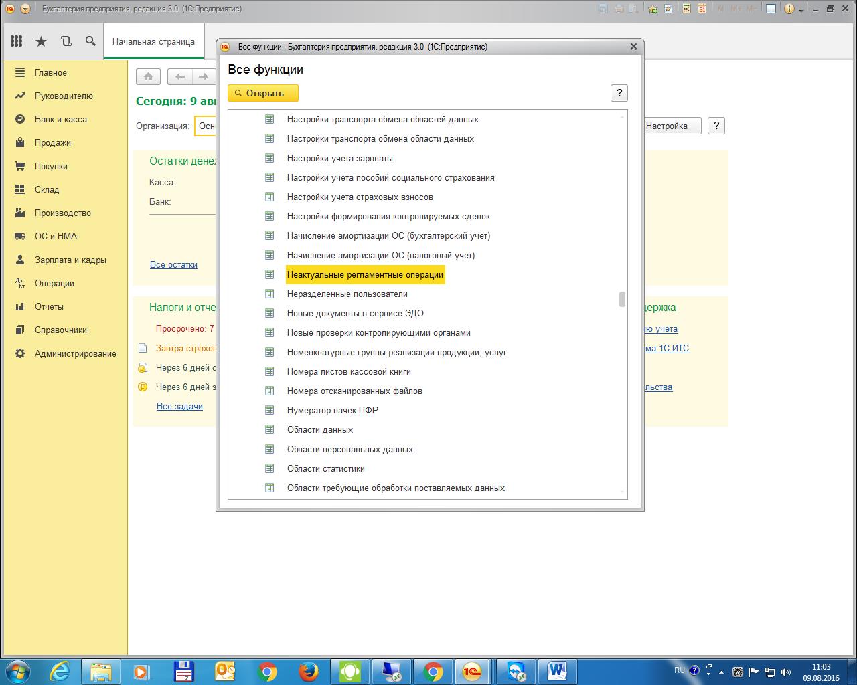Select Нумератор пачек ПФР item
The height and width of the screenshot is (685, 857).
click(332, 410)
